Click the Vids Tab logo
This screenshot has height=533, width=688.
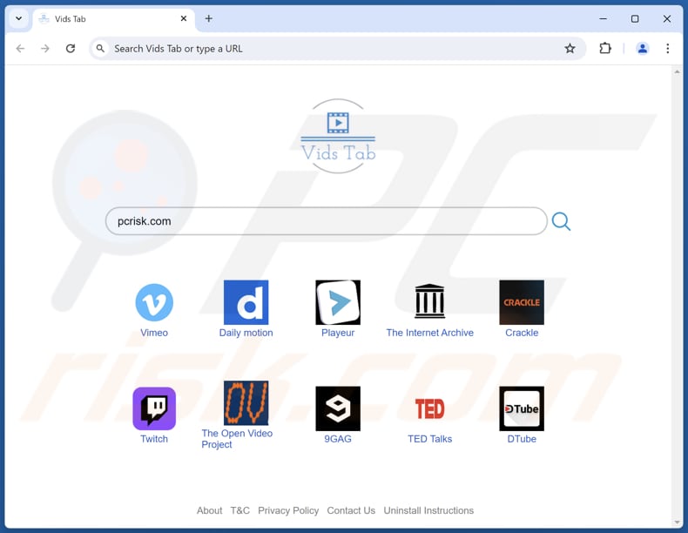click(x=338, y=136)
